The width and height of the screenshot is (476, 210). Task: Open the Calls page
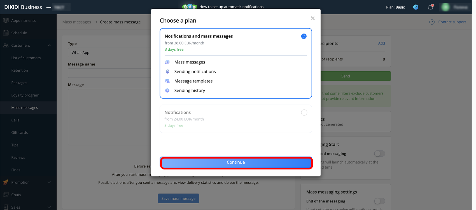pyautogui.click(x=15, y=120)
